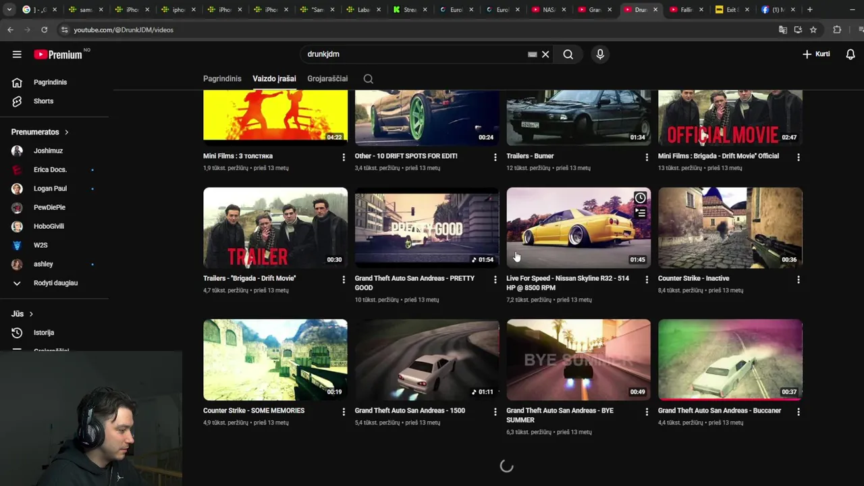Go back in browser history
This screenshot has height=486, width=864.
click(x=10, y=30)
